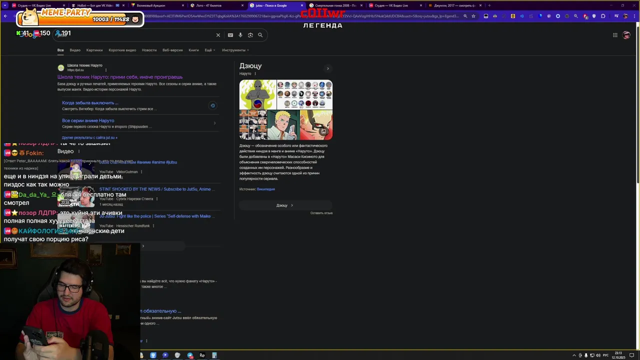Screen dimensions: 640x360
Task: Open the Инструменты dropdown
Action: coord(235,50)
